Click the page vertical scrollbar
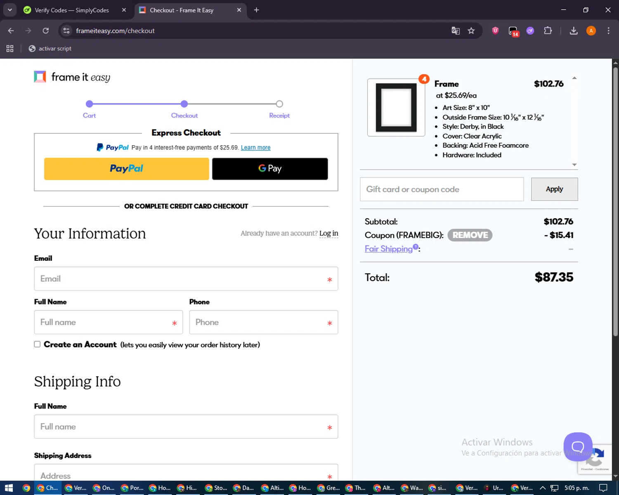Screen dimensions: 619x495 (615, 206)
